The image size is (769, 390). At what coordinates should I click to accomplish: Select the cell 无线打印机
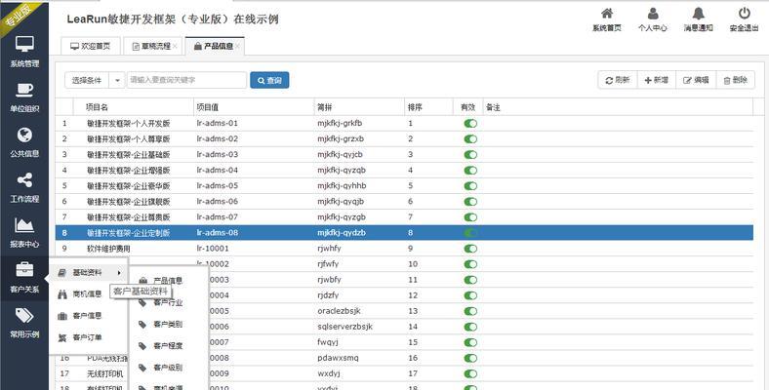click(105, 373)
